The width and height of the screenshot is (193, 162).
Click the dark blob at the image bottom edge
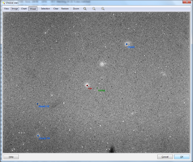point(112,150)
